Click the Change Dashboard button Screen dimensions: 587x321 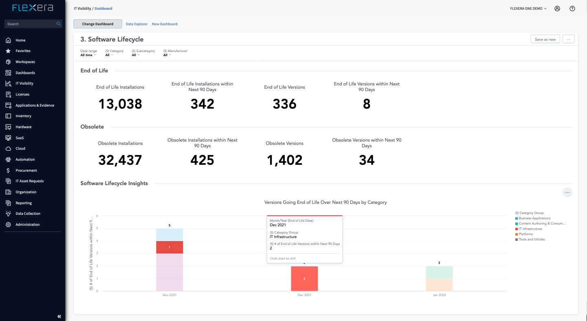pyautogui.click(x=98, y=24)
